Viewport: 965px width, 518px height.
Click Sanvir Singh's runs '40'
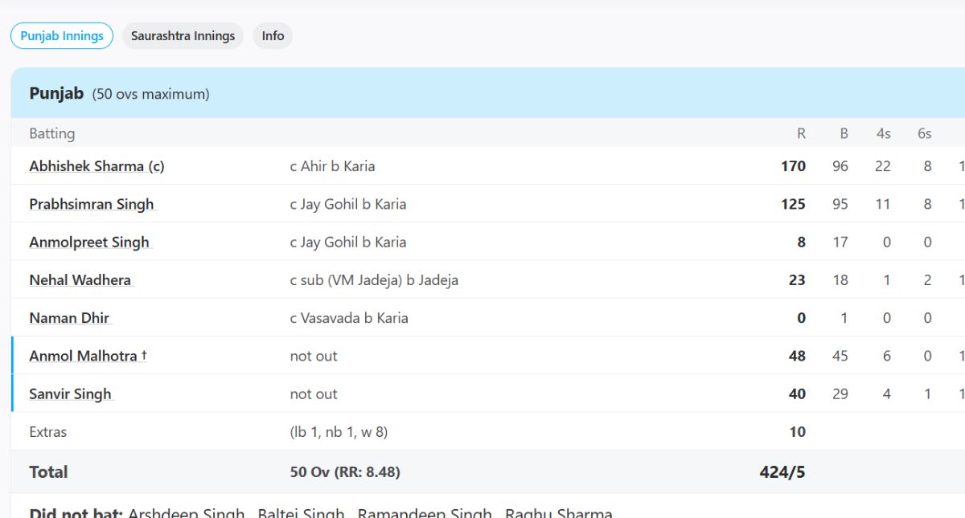coord(797,394)
